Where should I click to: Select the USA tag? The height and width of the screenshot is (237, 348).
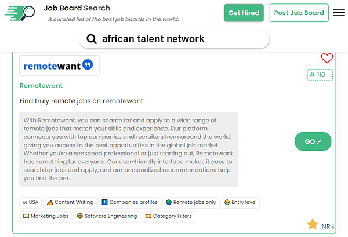[30, 202]
